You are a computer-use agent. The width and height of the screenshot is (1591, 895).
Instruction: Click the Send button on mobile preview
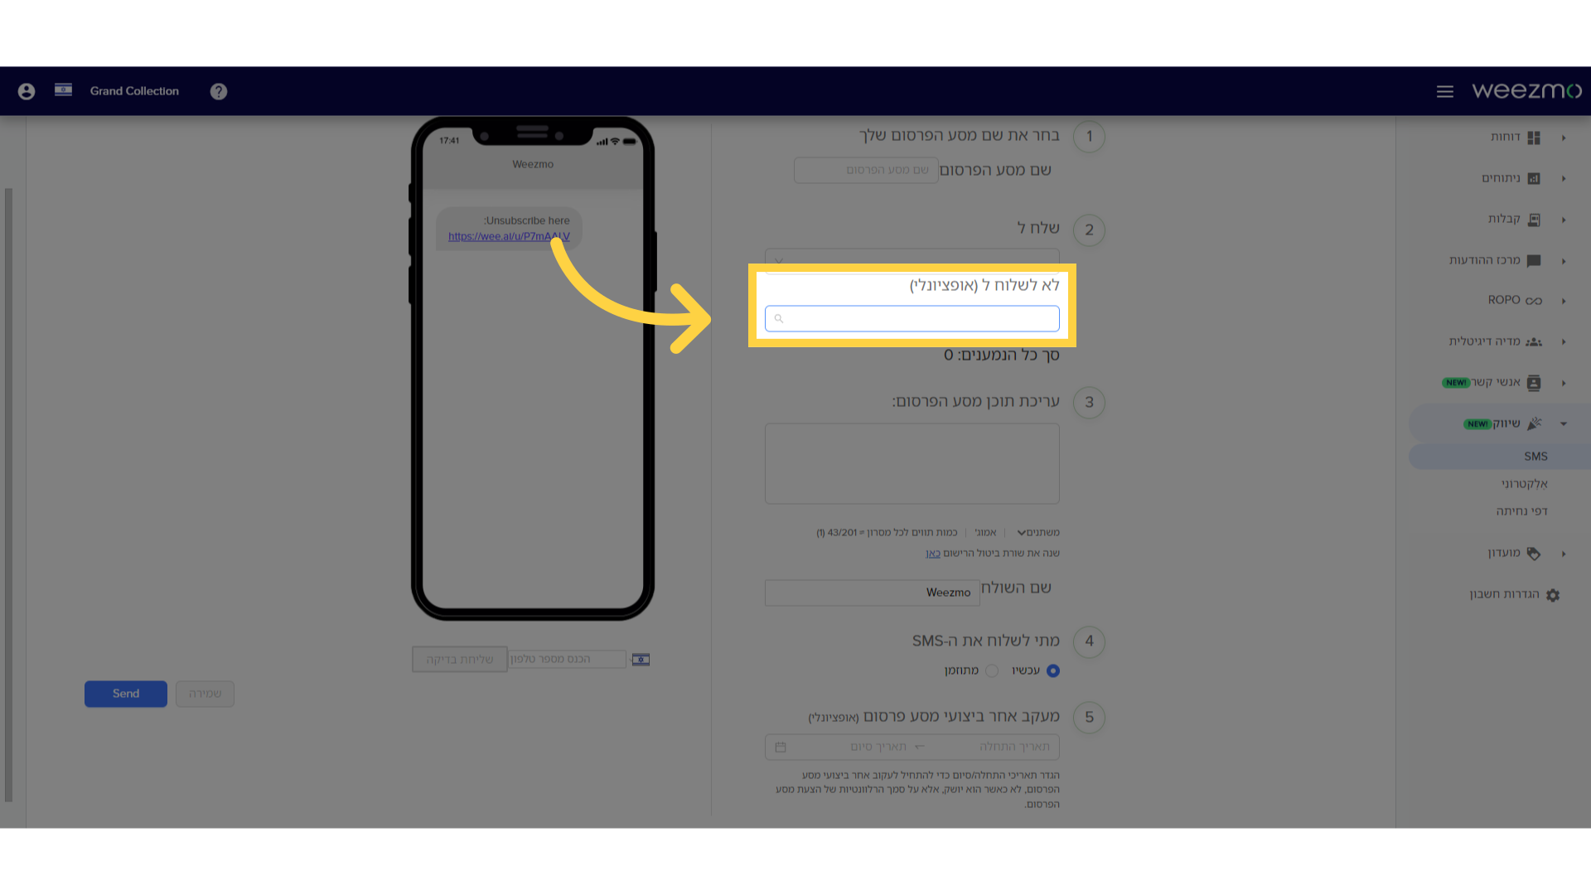pyautogui.click(x=126, y=693)
